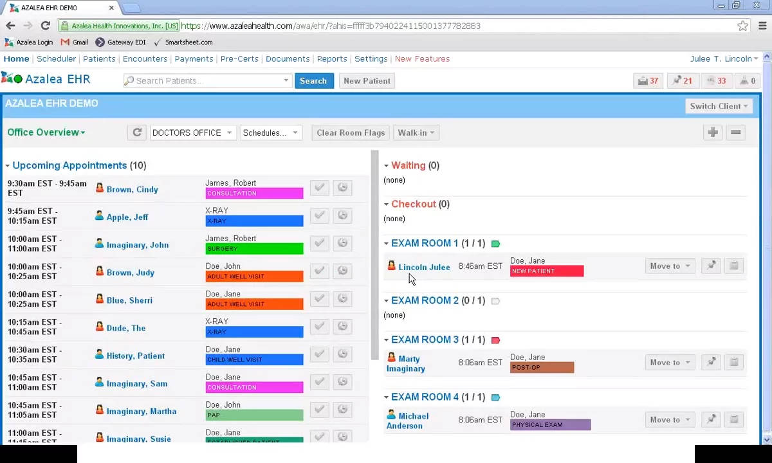Open the lab results flask icon
Viewport: 772px width, 463px height.
tap(746, 81)
